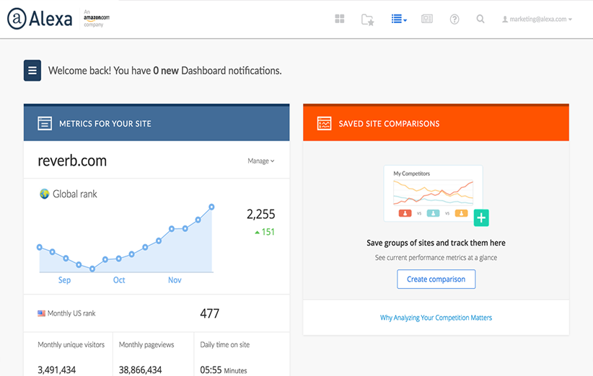Open the dashboard notifications hamburger button
593x376 pixels.
32,71
